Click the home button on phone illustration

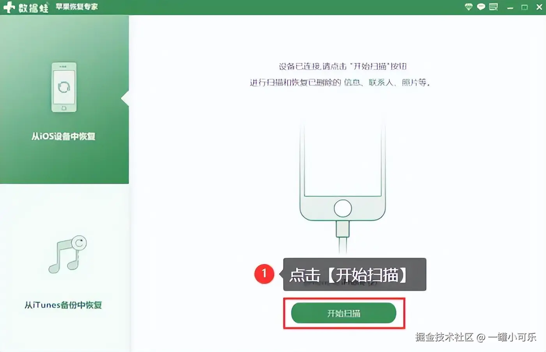pyautogui.click(x=343, y=208)
